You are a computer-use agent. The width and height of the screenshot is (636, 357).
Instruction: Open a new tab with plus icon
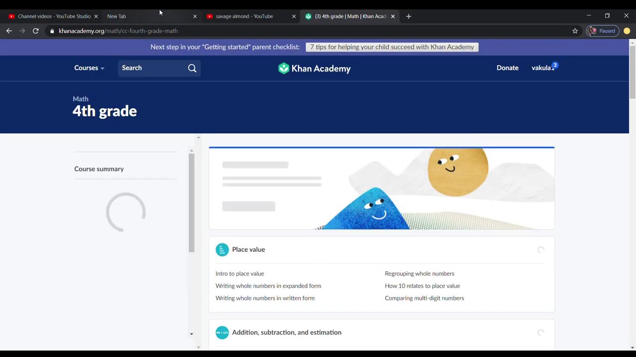(x=408, y=16)
